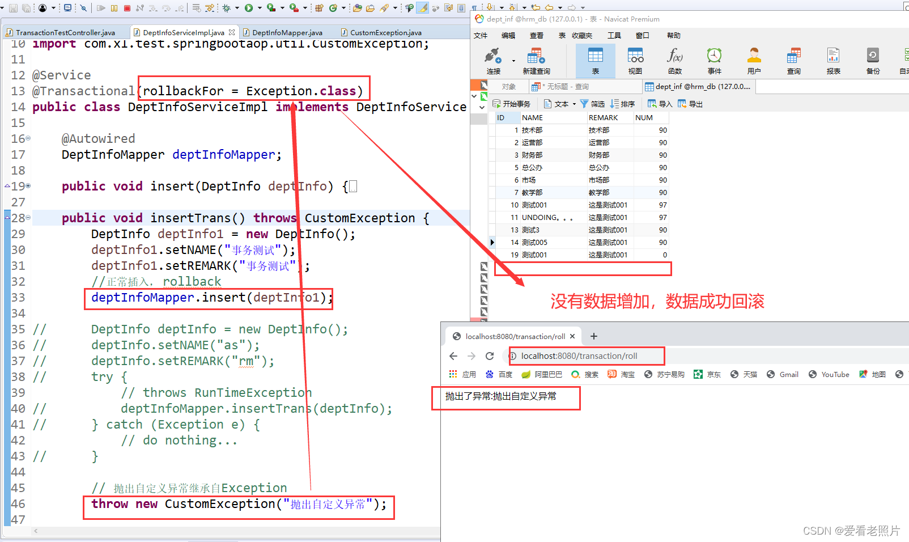Switch to Navicat 对象 (Objects) tab
Image resolution: width=909 pixels, height=542 pixels.
(x=508, y=86)
